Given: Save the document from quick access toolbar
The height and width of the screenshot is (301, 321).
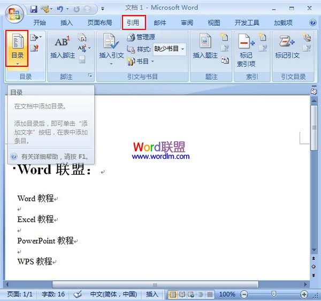Looking at the screenshot, I should [34, 9].
